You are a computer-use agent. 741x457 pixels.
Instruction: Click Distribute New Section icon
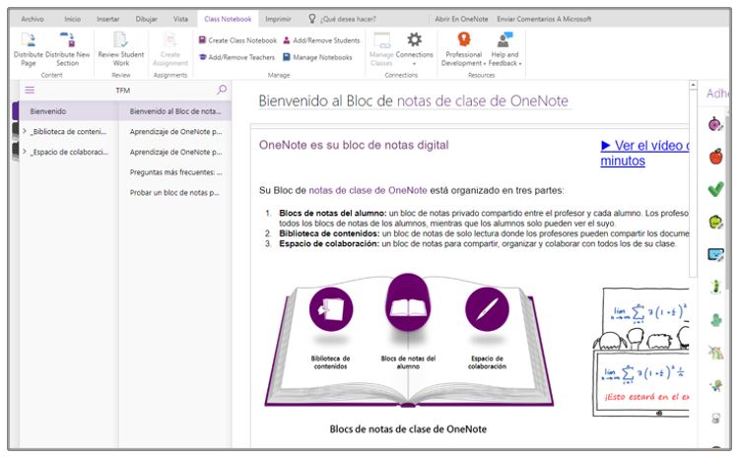click(x=67, y=41)
